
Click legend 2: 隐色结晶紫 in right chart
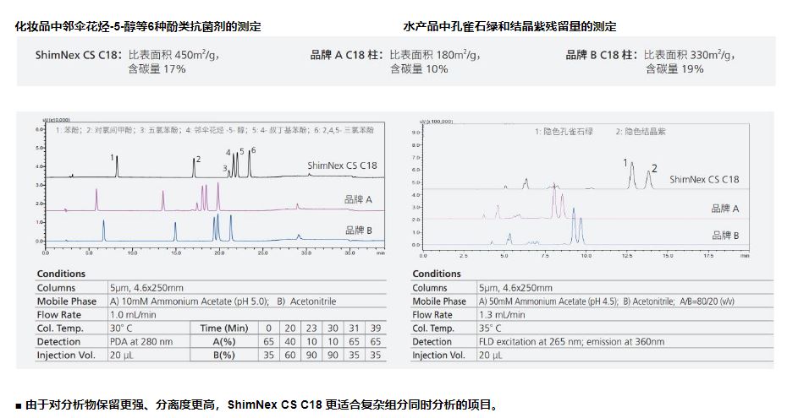coord(641,132)
